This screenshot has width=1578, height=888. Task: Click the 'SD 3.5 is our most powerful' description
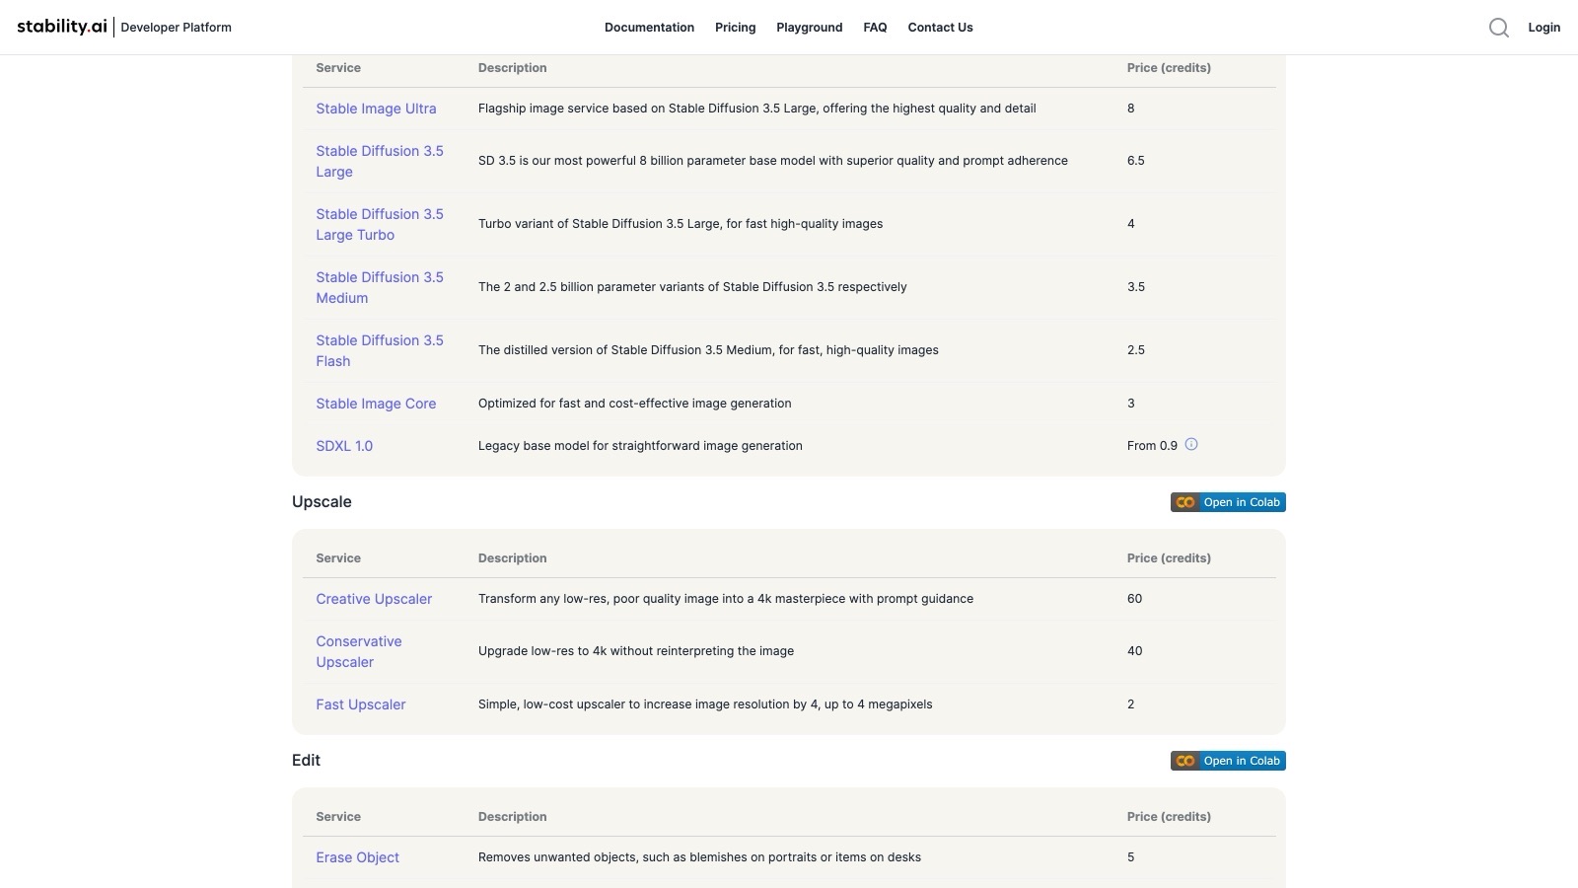[773, 161]
